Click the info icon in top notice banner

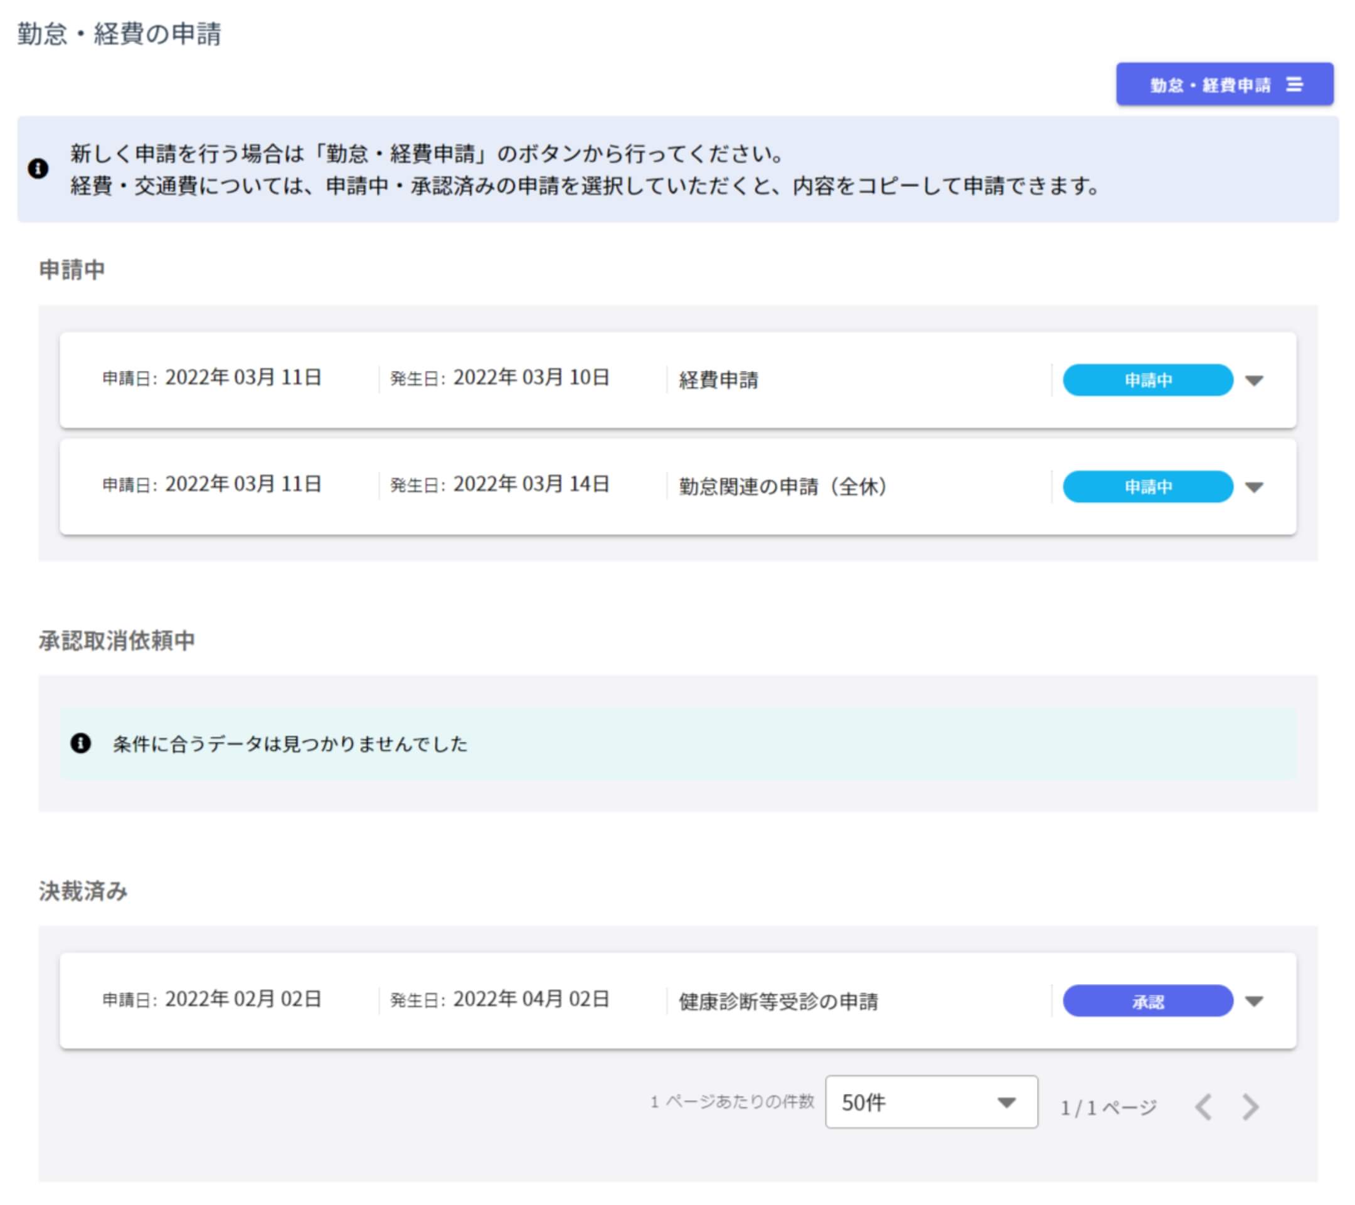point(38,168)
